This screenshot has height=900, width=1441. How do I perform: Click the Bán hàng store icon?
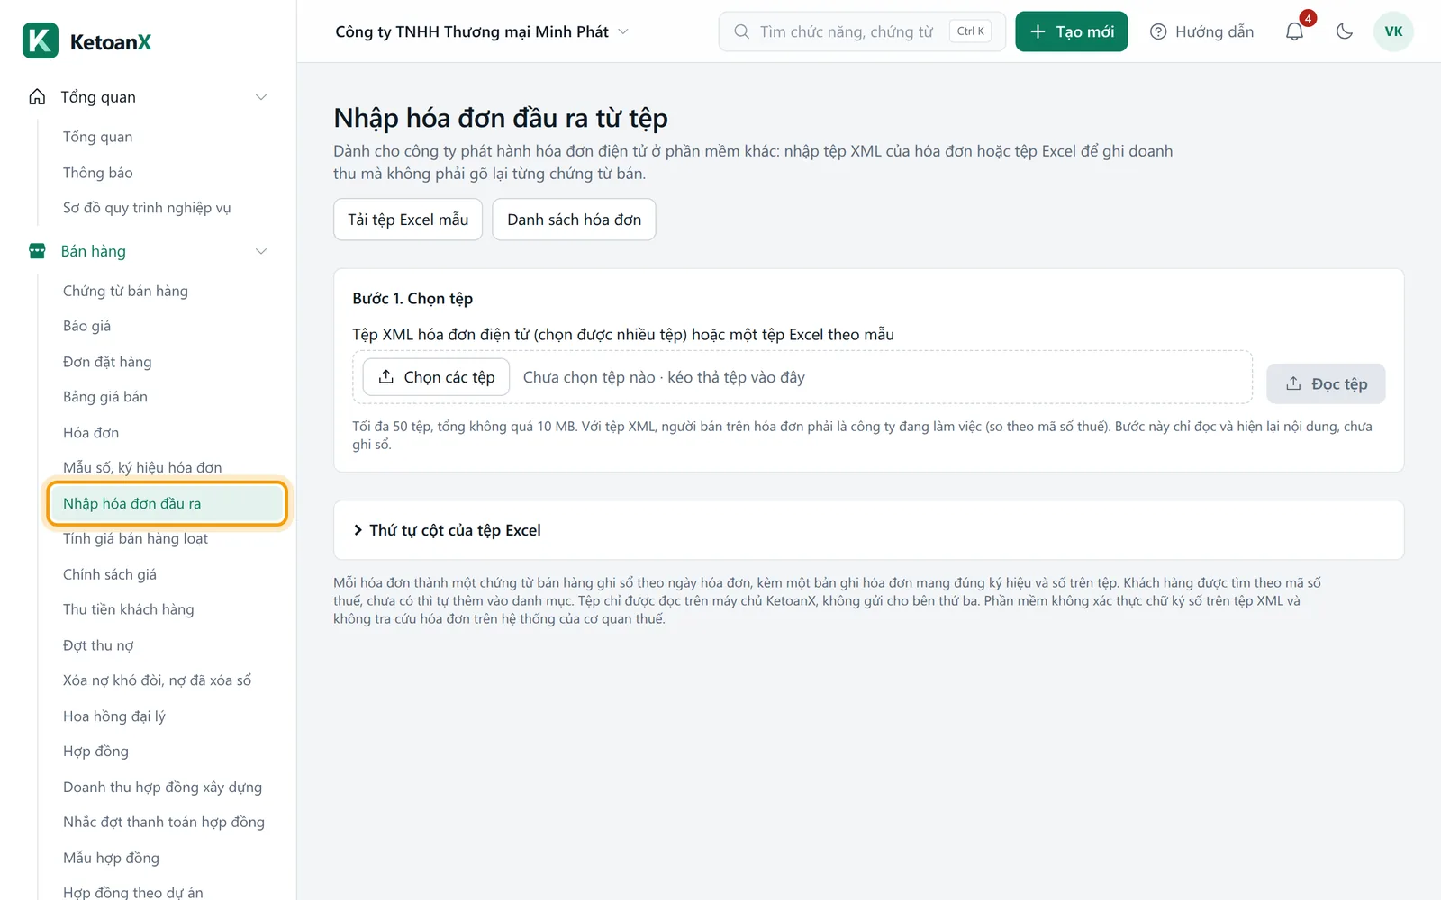coord(37,251)
